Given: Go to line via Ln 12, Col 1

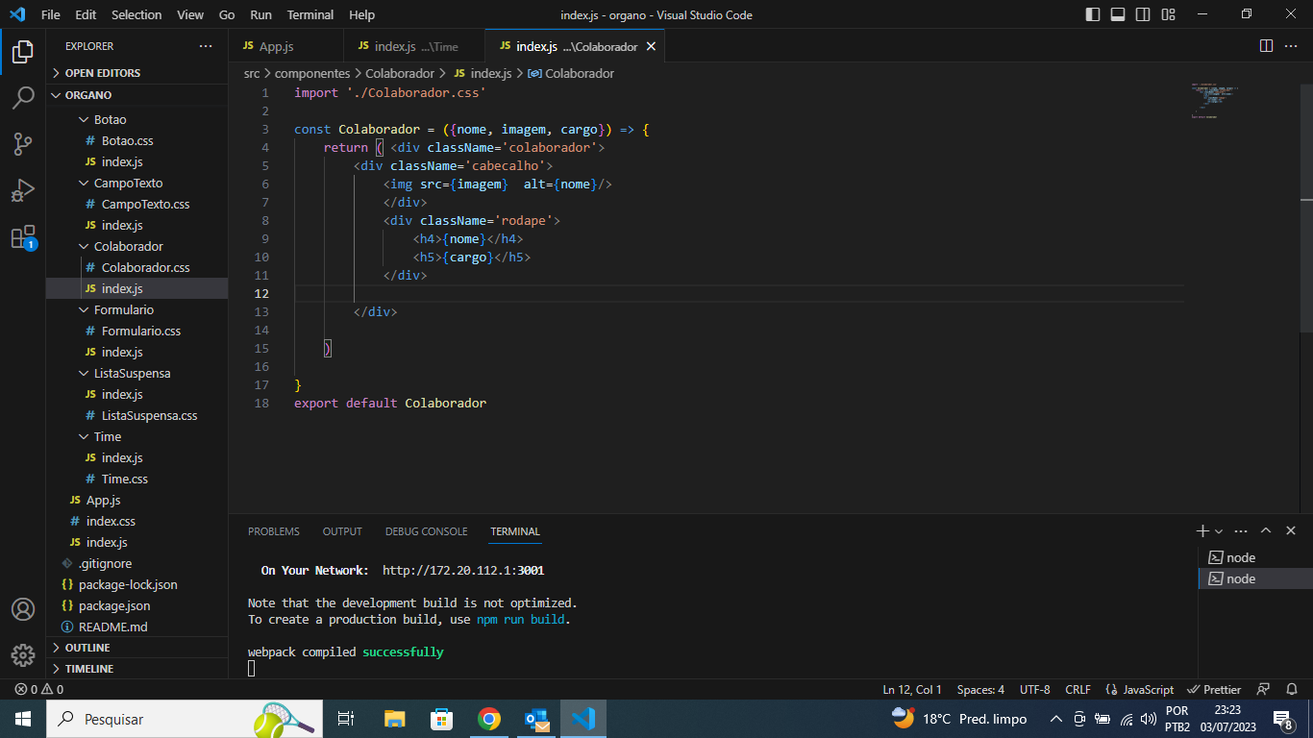Looking at the screenshot, I should (912, 689).
